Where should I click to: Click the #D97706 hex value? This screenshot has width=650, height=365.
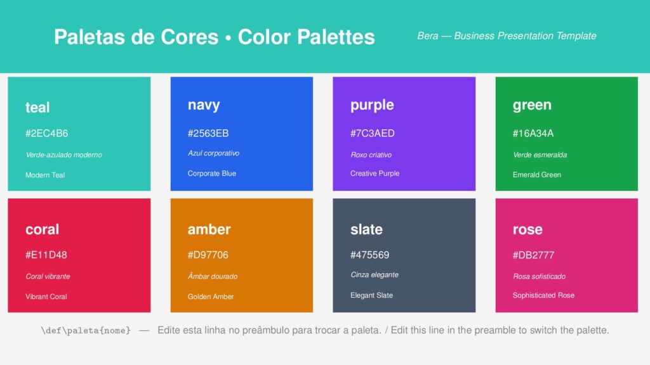coord(208,255)
